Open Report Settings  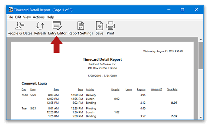(x=81, y=29)
